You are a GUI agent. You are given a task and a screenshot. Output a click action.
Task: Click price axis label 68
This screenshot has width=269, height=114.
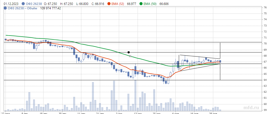[265, 56]
